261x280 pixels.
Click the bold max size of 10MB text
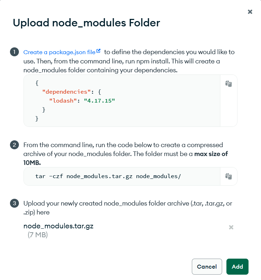[x=211, y=154]
